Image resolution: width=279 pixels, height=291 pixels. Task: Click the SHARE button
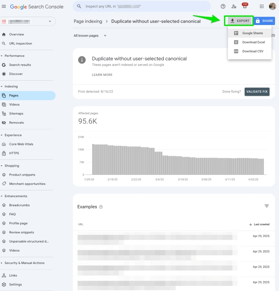coord(265,21)
